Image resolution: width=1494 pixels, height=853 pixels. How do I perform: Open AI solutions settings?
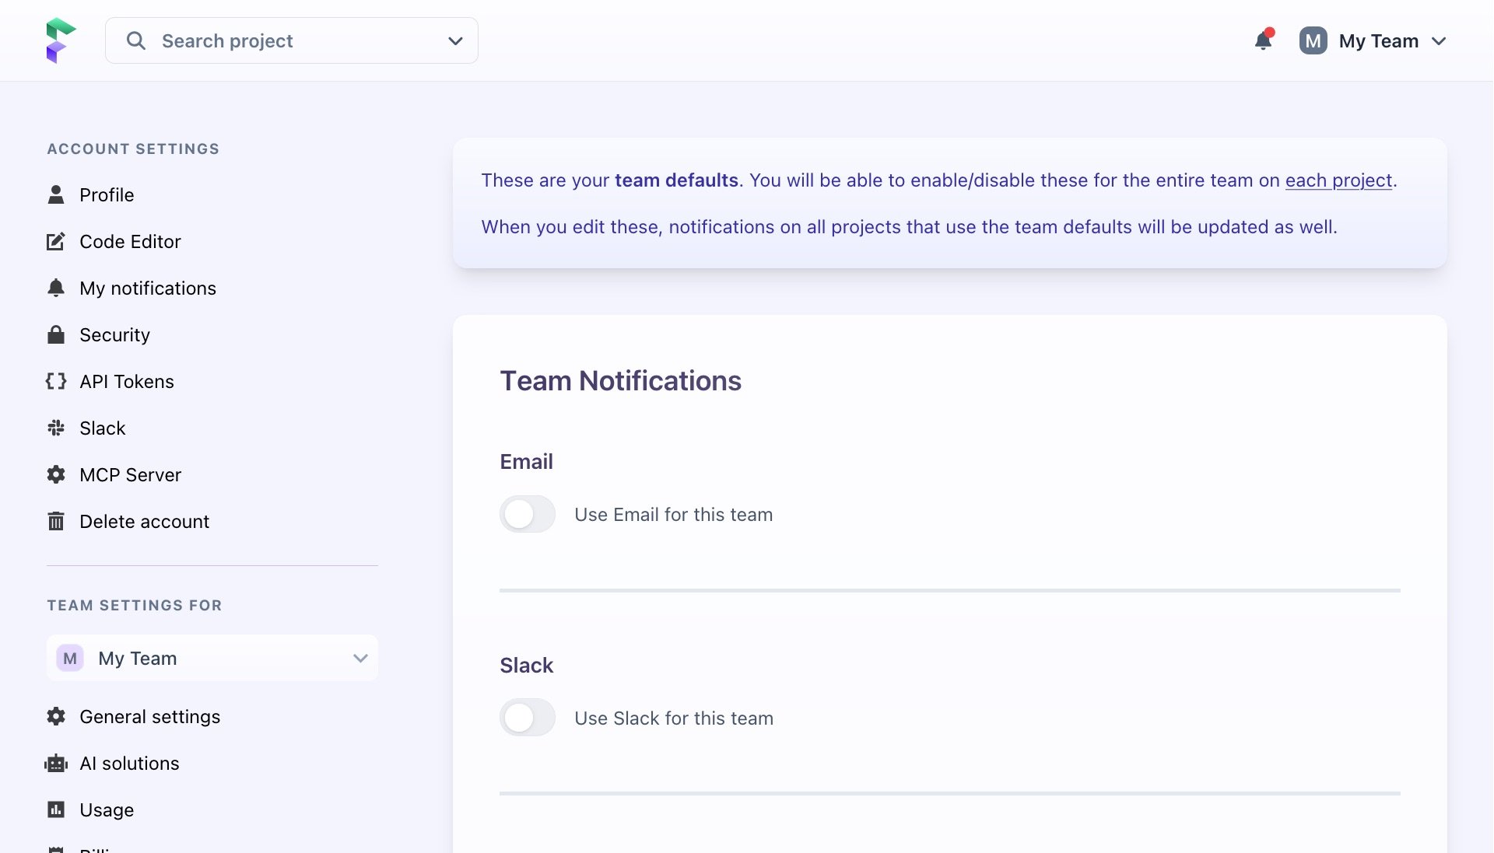tap(129, 763)
